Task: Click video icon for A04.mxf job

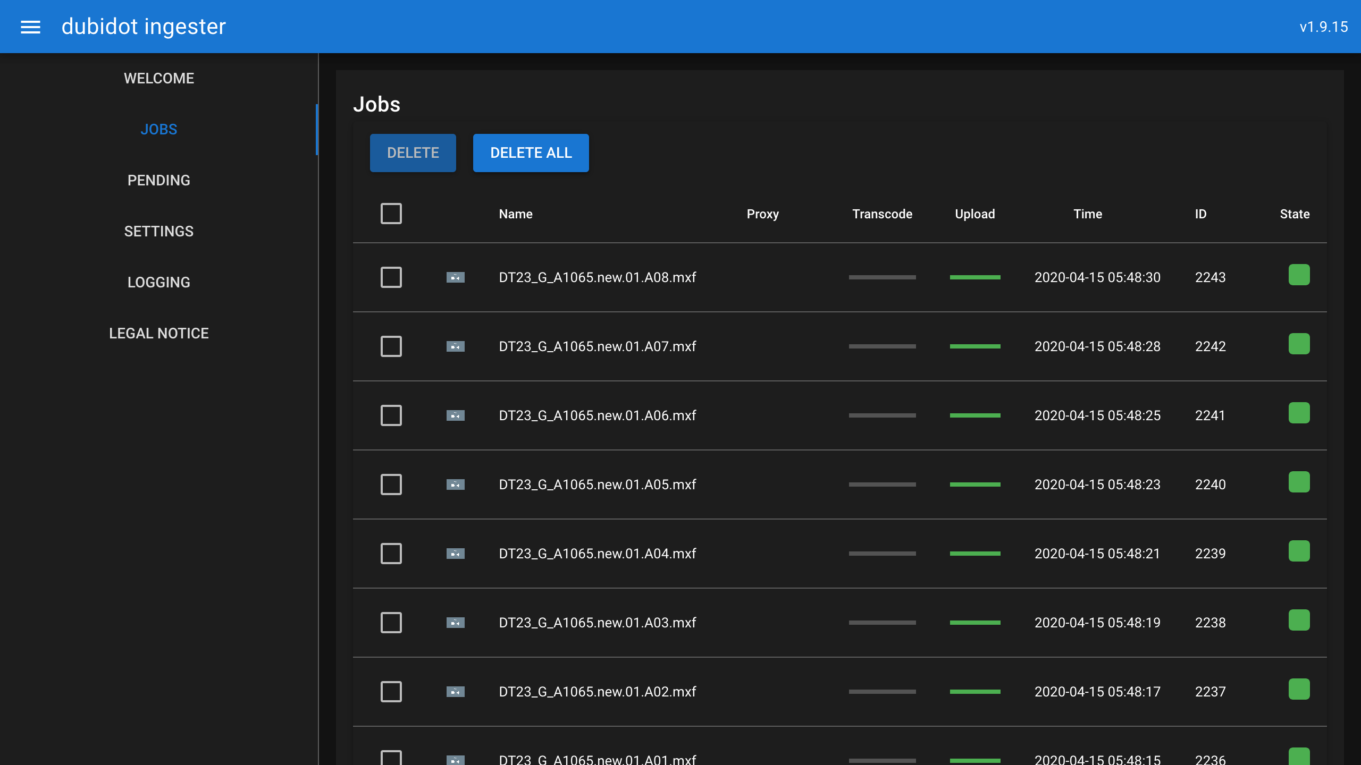Action: (455, 554)
